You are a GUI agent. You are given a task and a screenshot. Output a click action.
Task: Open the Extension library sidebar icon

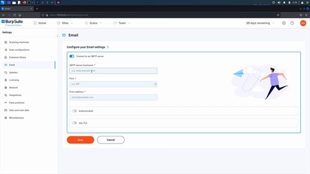(x=5, y=58)
